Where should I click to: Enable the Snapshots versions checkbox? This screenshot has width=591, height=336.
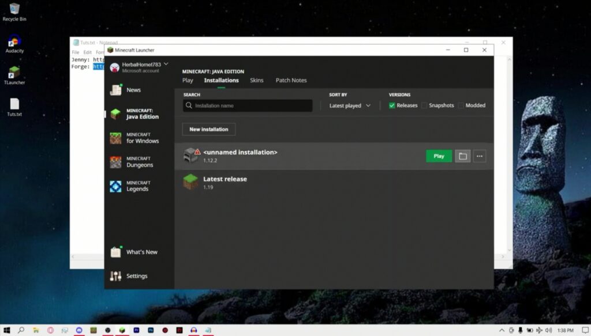click(x=424, y=105)
